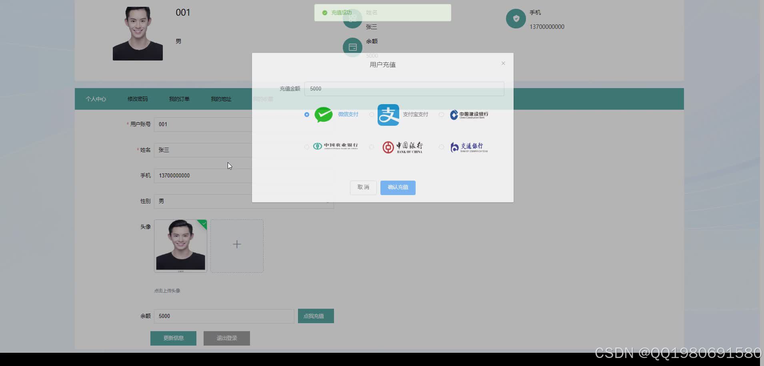Click the balance card icon above 余额
764x366 pixels.
(353, 47)
